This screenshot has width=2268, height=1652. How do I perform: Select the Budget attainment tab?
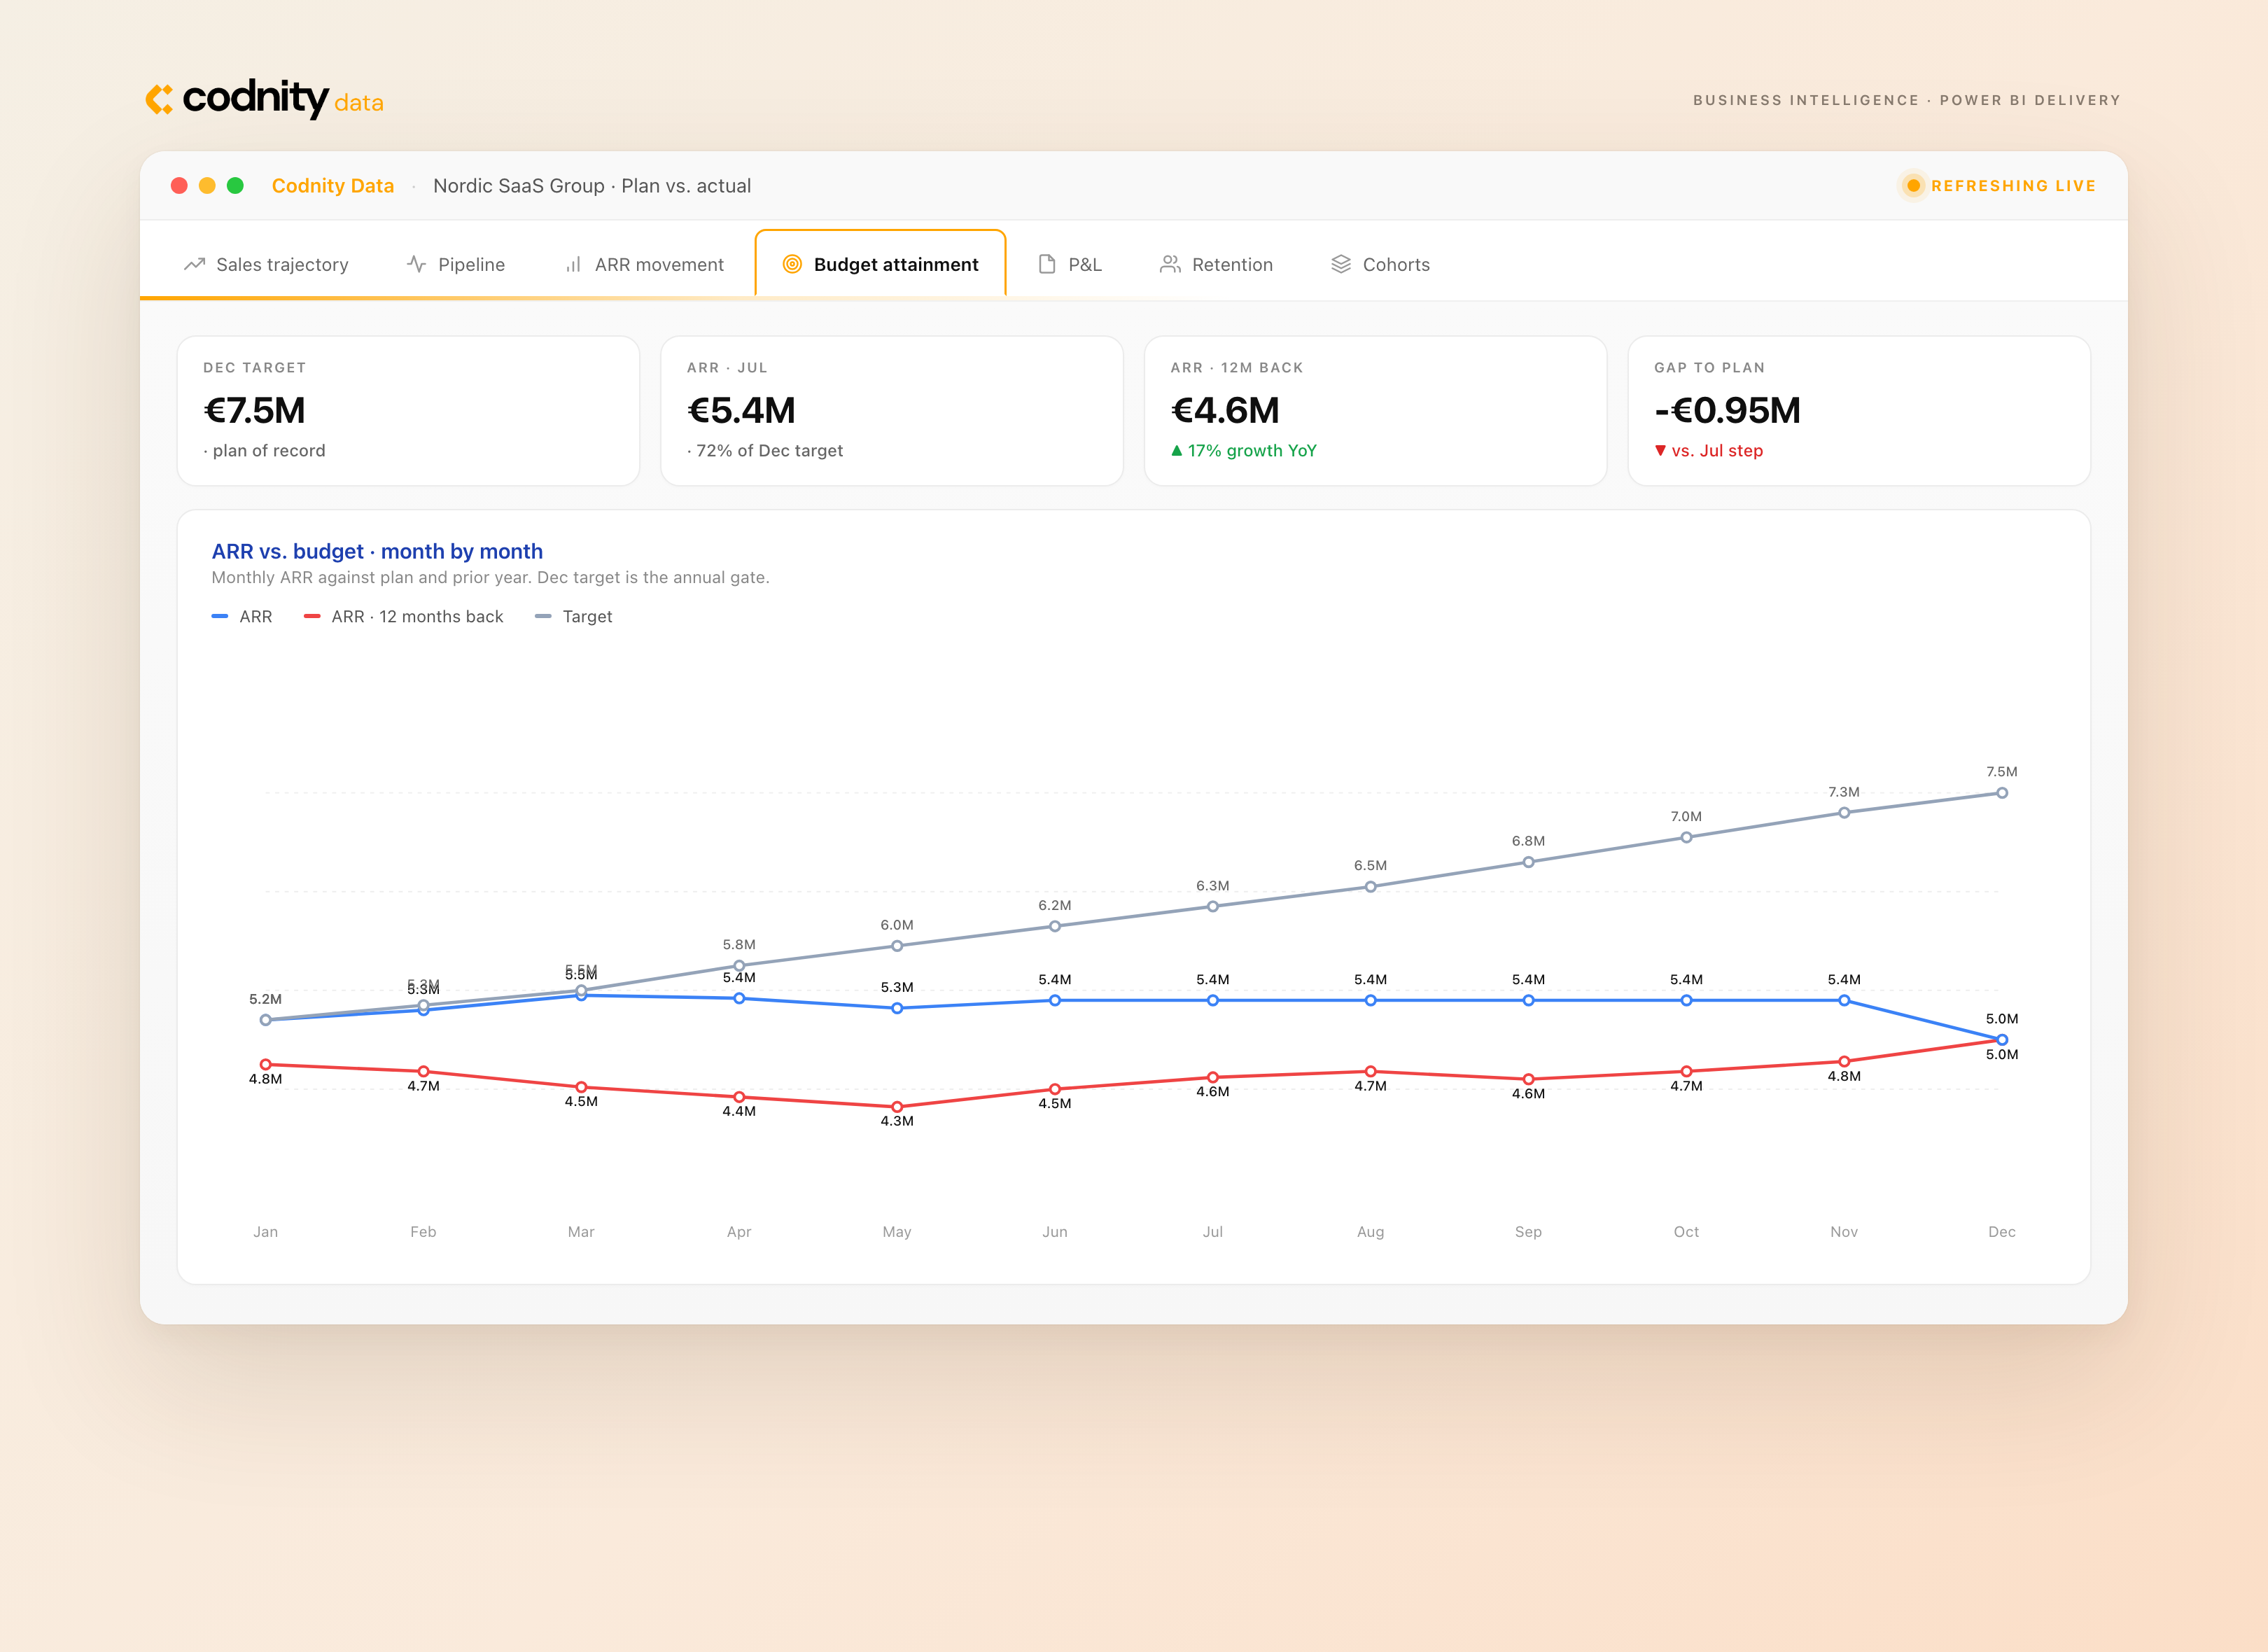point(881,264)
